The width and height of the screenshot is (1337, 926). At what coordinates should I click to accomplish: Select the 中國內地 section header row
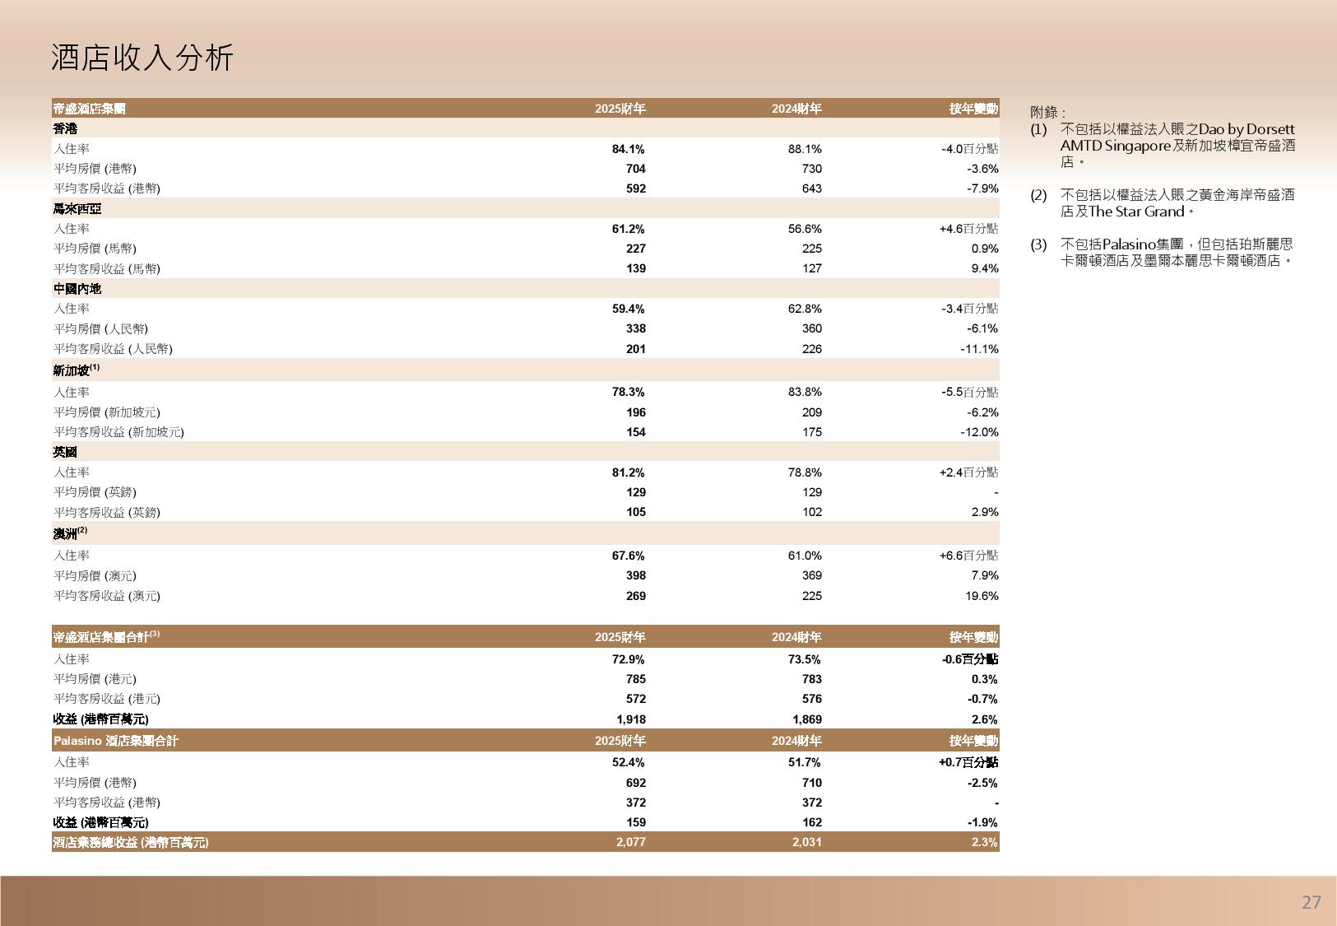click(77, 289)
